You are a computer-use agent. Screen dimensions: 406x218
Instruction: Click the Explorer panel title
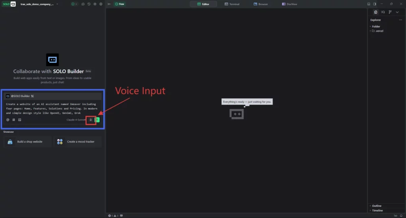375,20
